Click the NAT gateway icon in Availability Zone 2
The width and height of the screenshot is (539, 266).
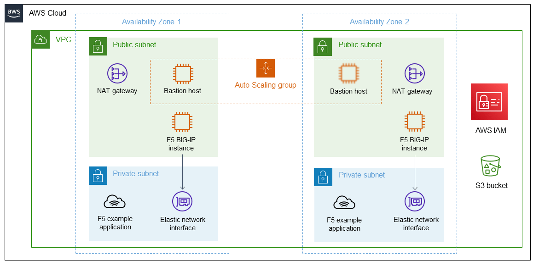pyautogui.click(x=413, y=73)
